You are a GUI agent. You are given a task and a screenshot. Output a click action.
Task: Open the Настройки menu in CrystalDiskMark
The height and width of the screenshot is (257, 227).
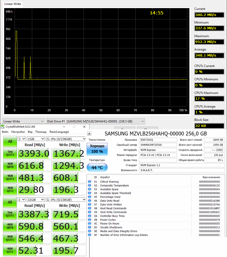[x=18, y=132]
